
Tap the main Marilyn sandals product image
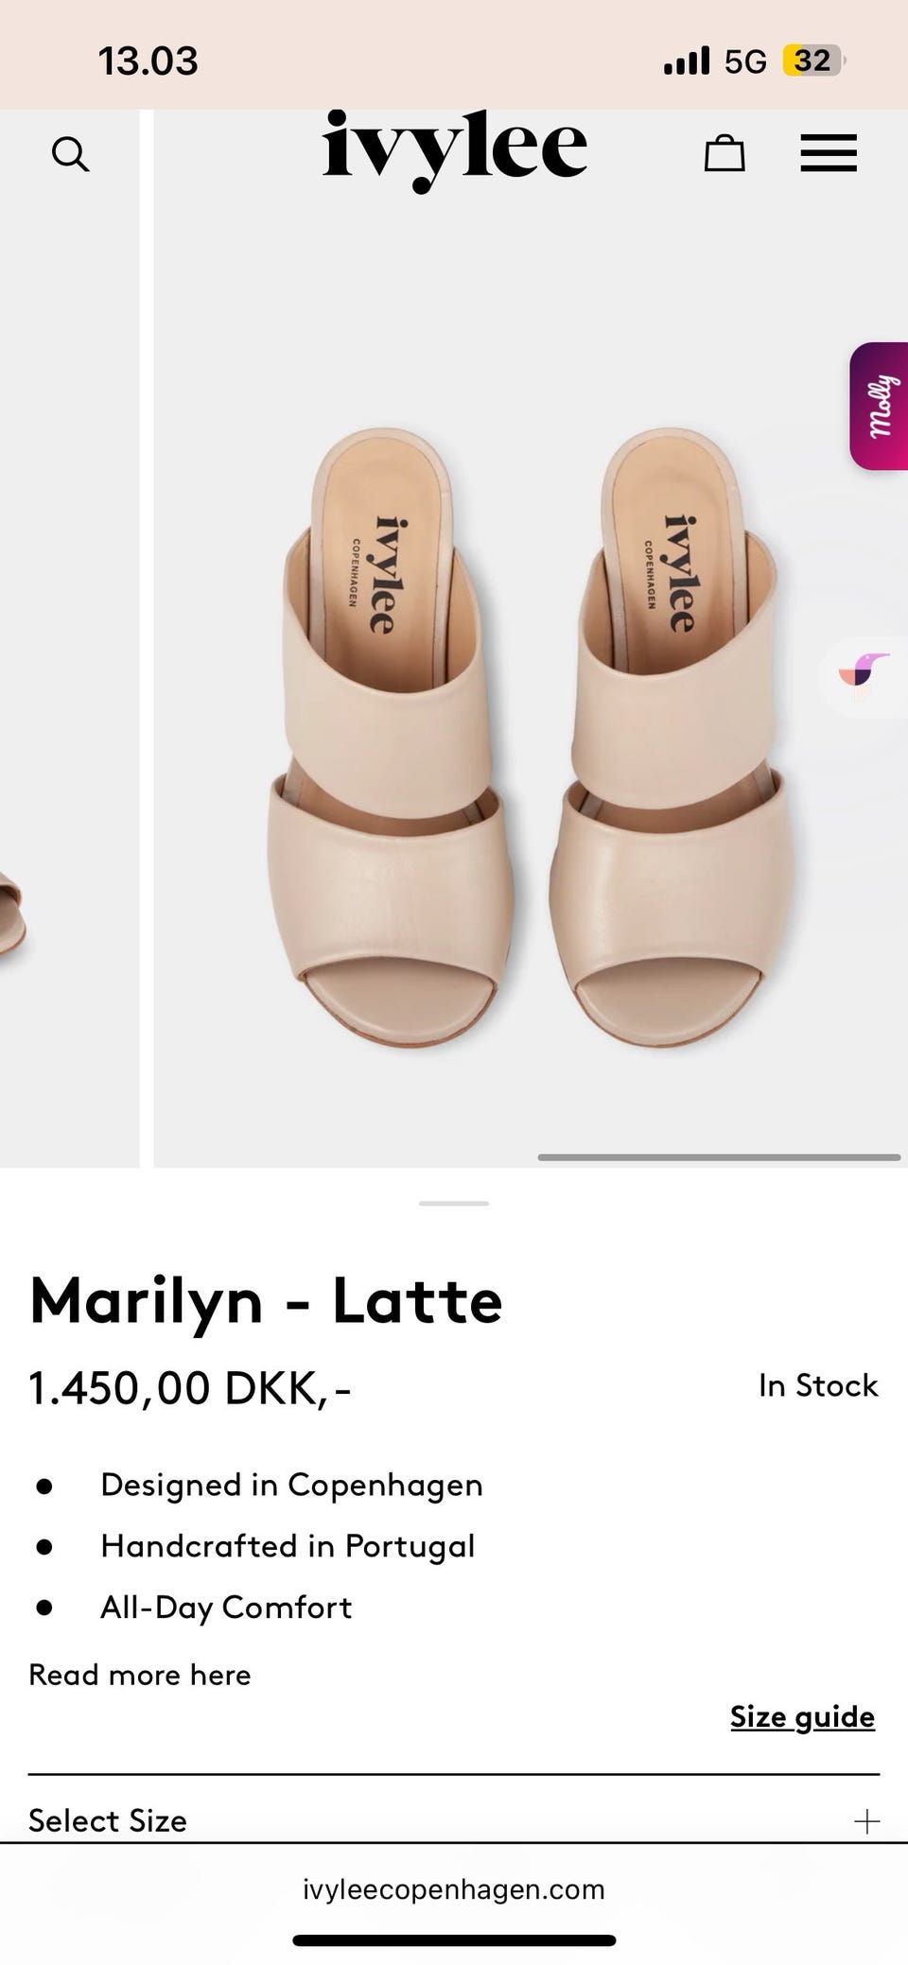click(531, 638)
